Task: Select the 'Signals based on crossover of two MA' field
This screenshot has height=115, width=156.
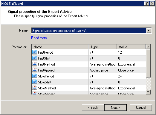Action: pos(89,30)
